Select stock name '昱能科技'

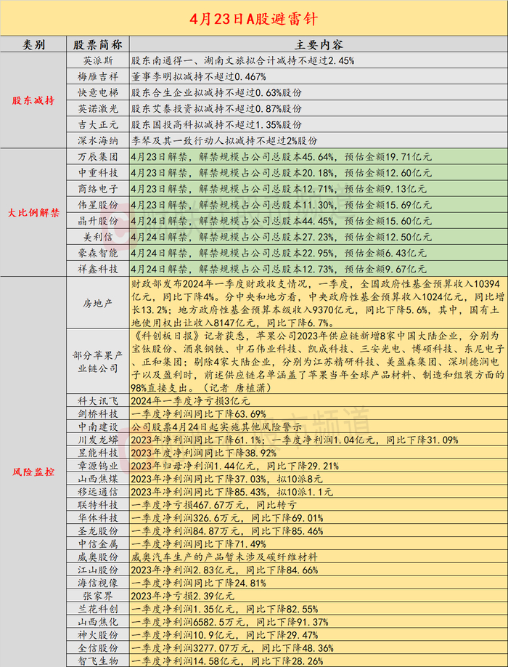tap(98, 453)
